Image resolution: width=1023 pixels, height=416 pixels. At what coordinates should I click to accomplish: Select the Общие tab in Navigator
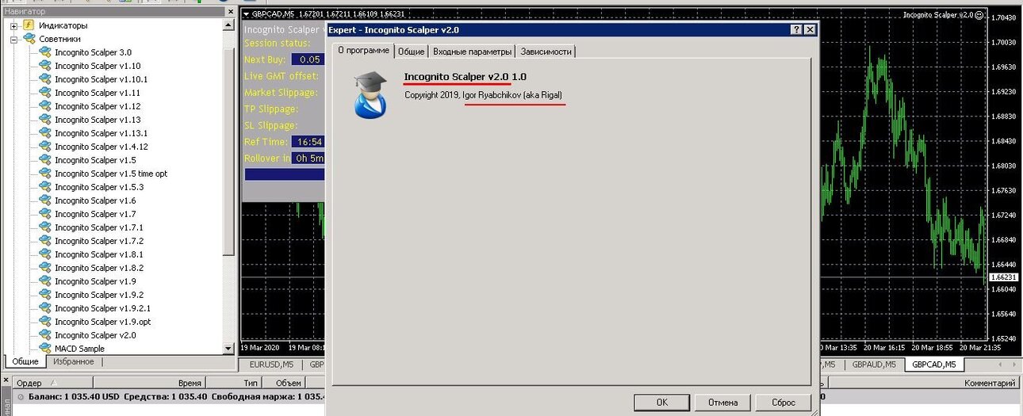[x=25, y=362]
